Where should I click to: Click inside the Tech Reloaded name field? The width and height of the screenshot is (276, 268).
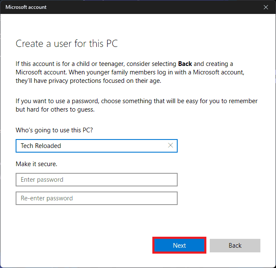(93, 145)
